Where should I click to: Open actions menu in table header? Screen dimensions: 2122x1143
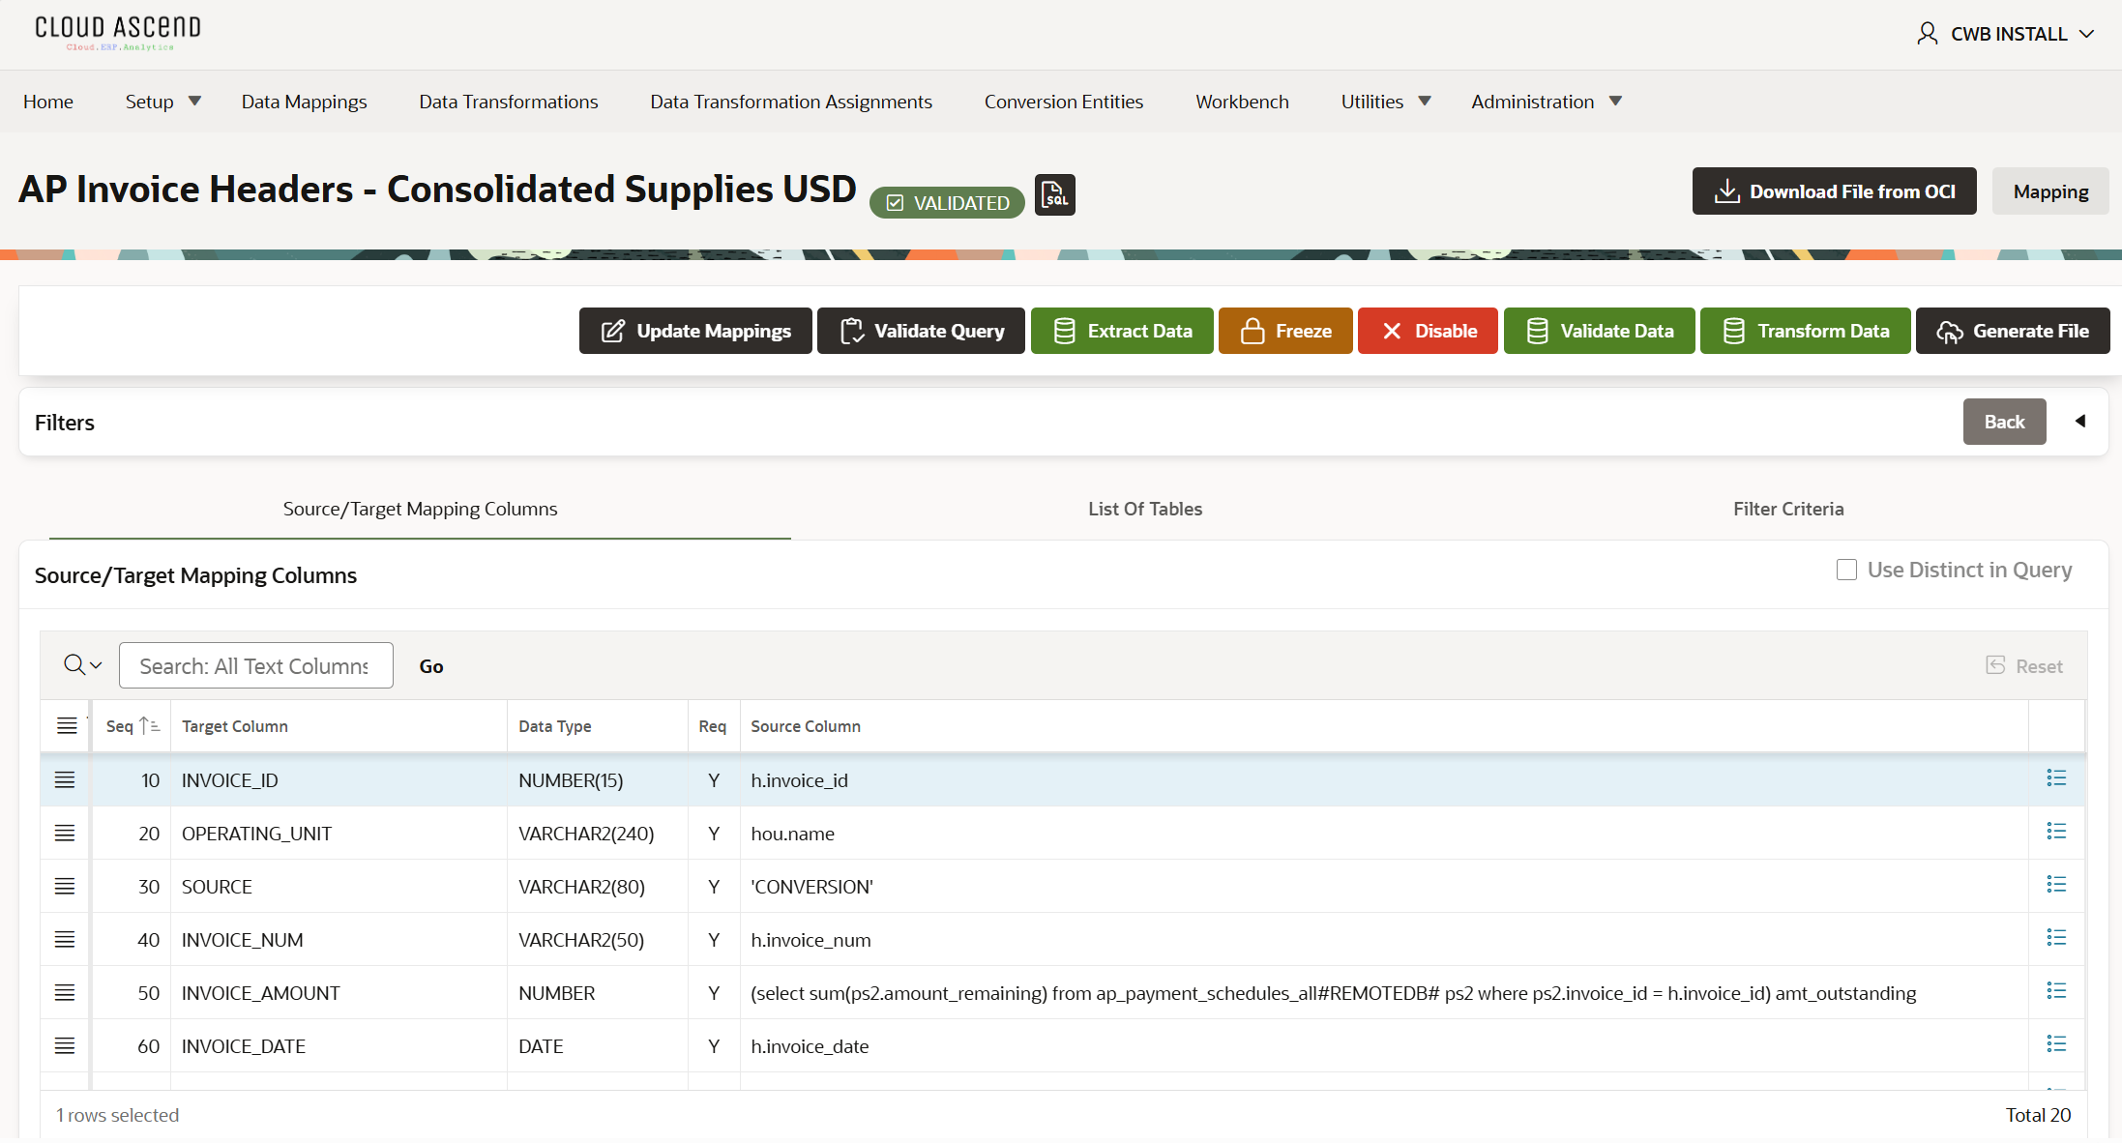(67, 726)
